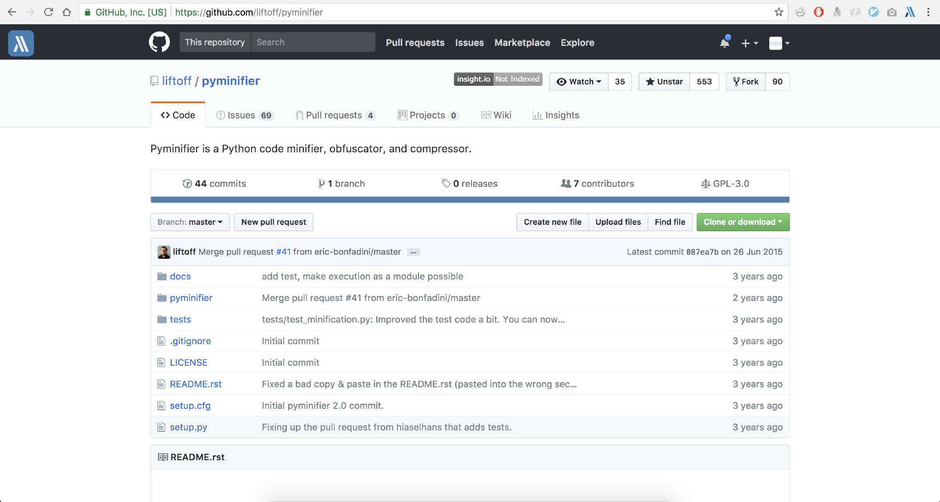Click the New pull request button
The image size is (940, 502).
click(274, 222)
